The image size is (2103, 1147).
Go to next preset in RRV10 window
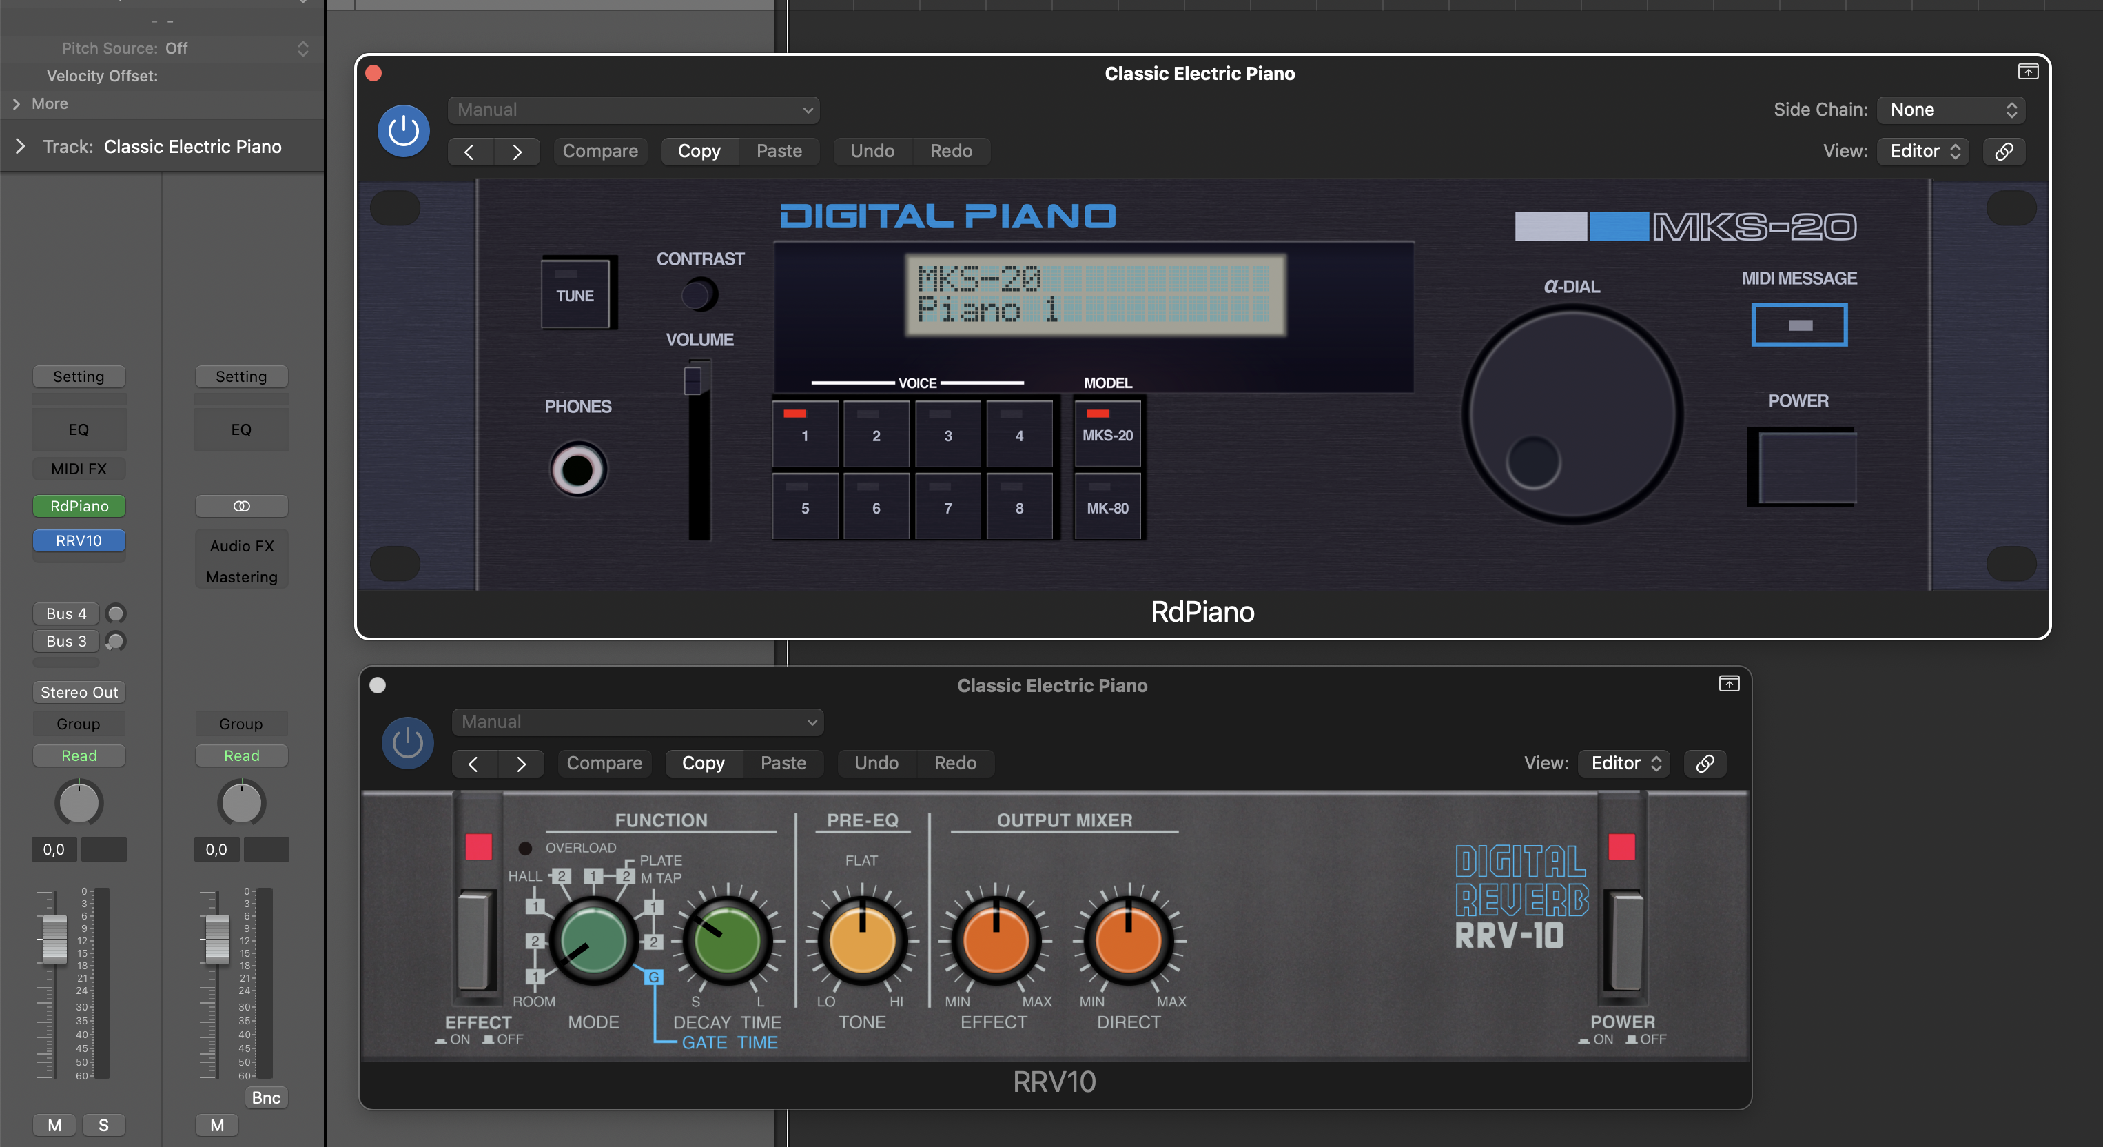click(521, 763)
